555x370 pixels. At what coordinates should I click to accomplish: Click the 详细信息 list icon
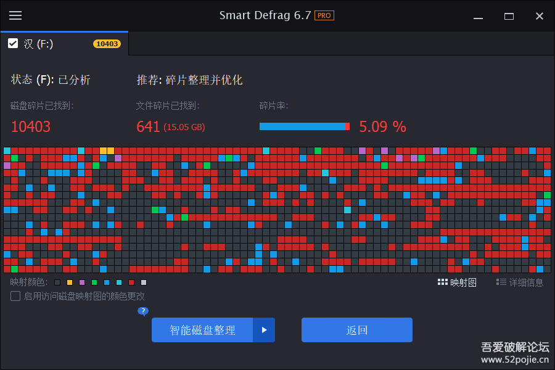(501, 282)
